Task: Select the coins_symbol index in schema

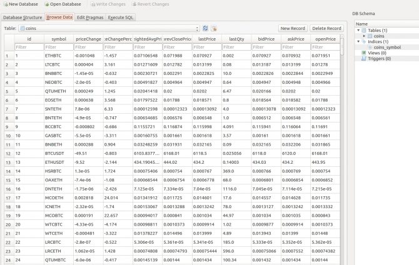Action: (386, 47)
